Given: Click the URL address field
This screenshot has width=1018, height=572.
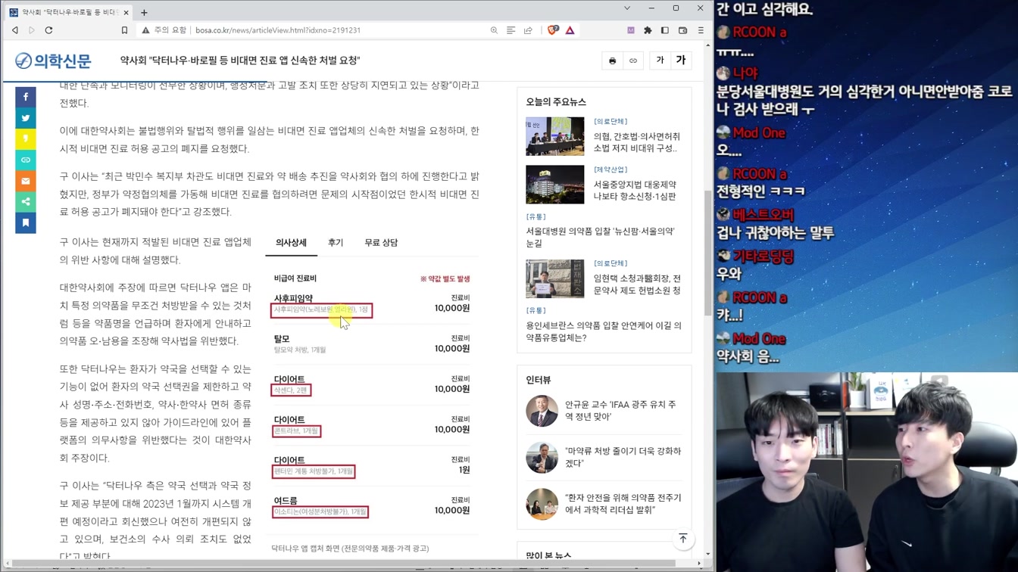Looking at the screenshot, I should pyautogui.click(x=333, y=30).
